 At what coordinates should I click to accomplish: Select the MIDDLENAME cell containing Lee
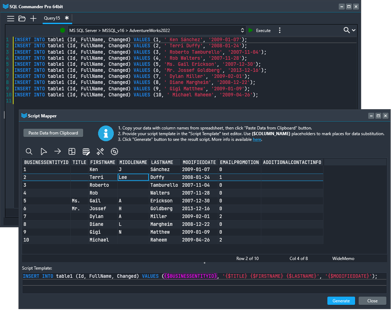[133, 177]
